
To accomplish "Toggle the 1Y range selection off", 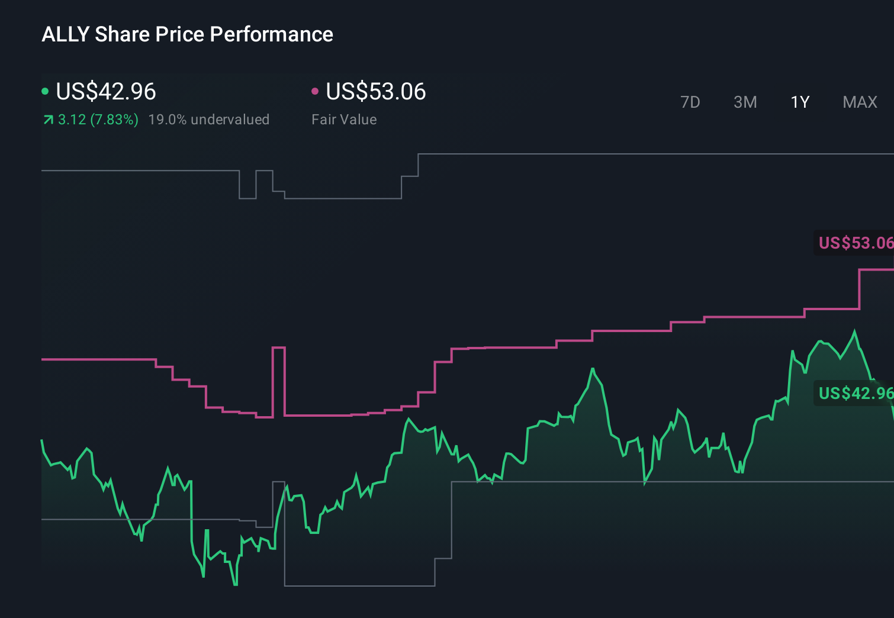I will tap(799, 102).
